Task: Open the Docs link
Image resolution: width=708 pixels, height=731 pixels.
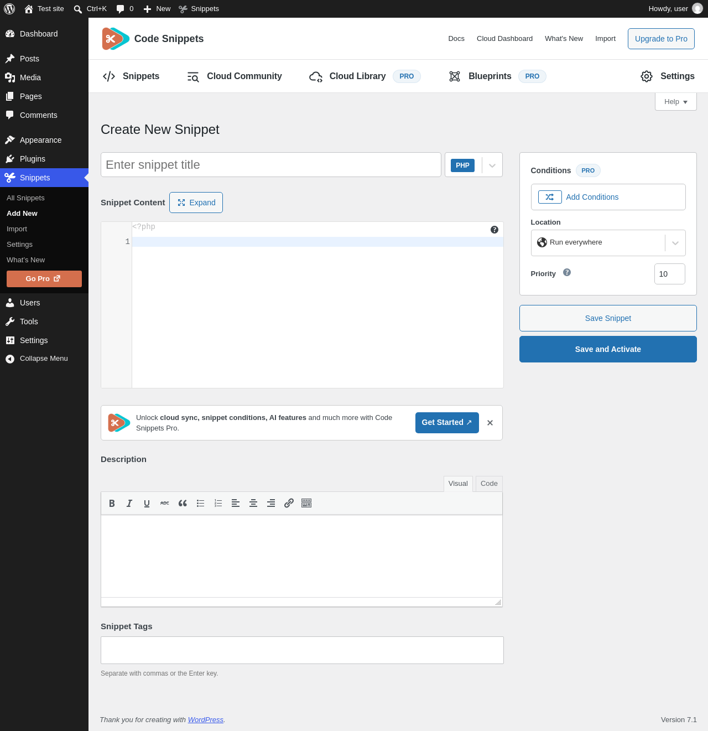Action: click(x=456, y=39)
